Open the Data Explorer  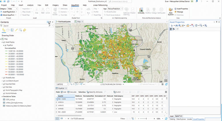[171, 12]
